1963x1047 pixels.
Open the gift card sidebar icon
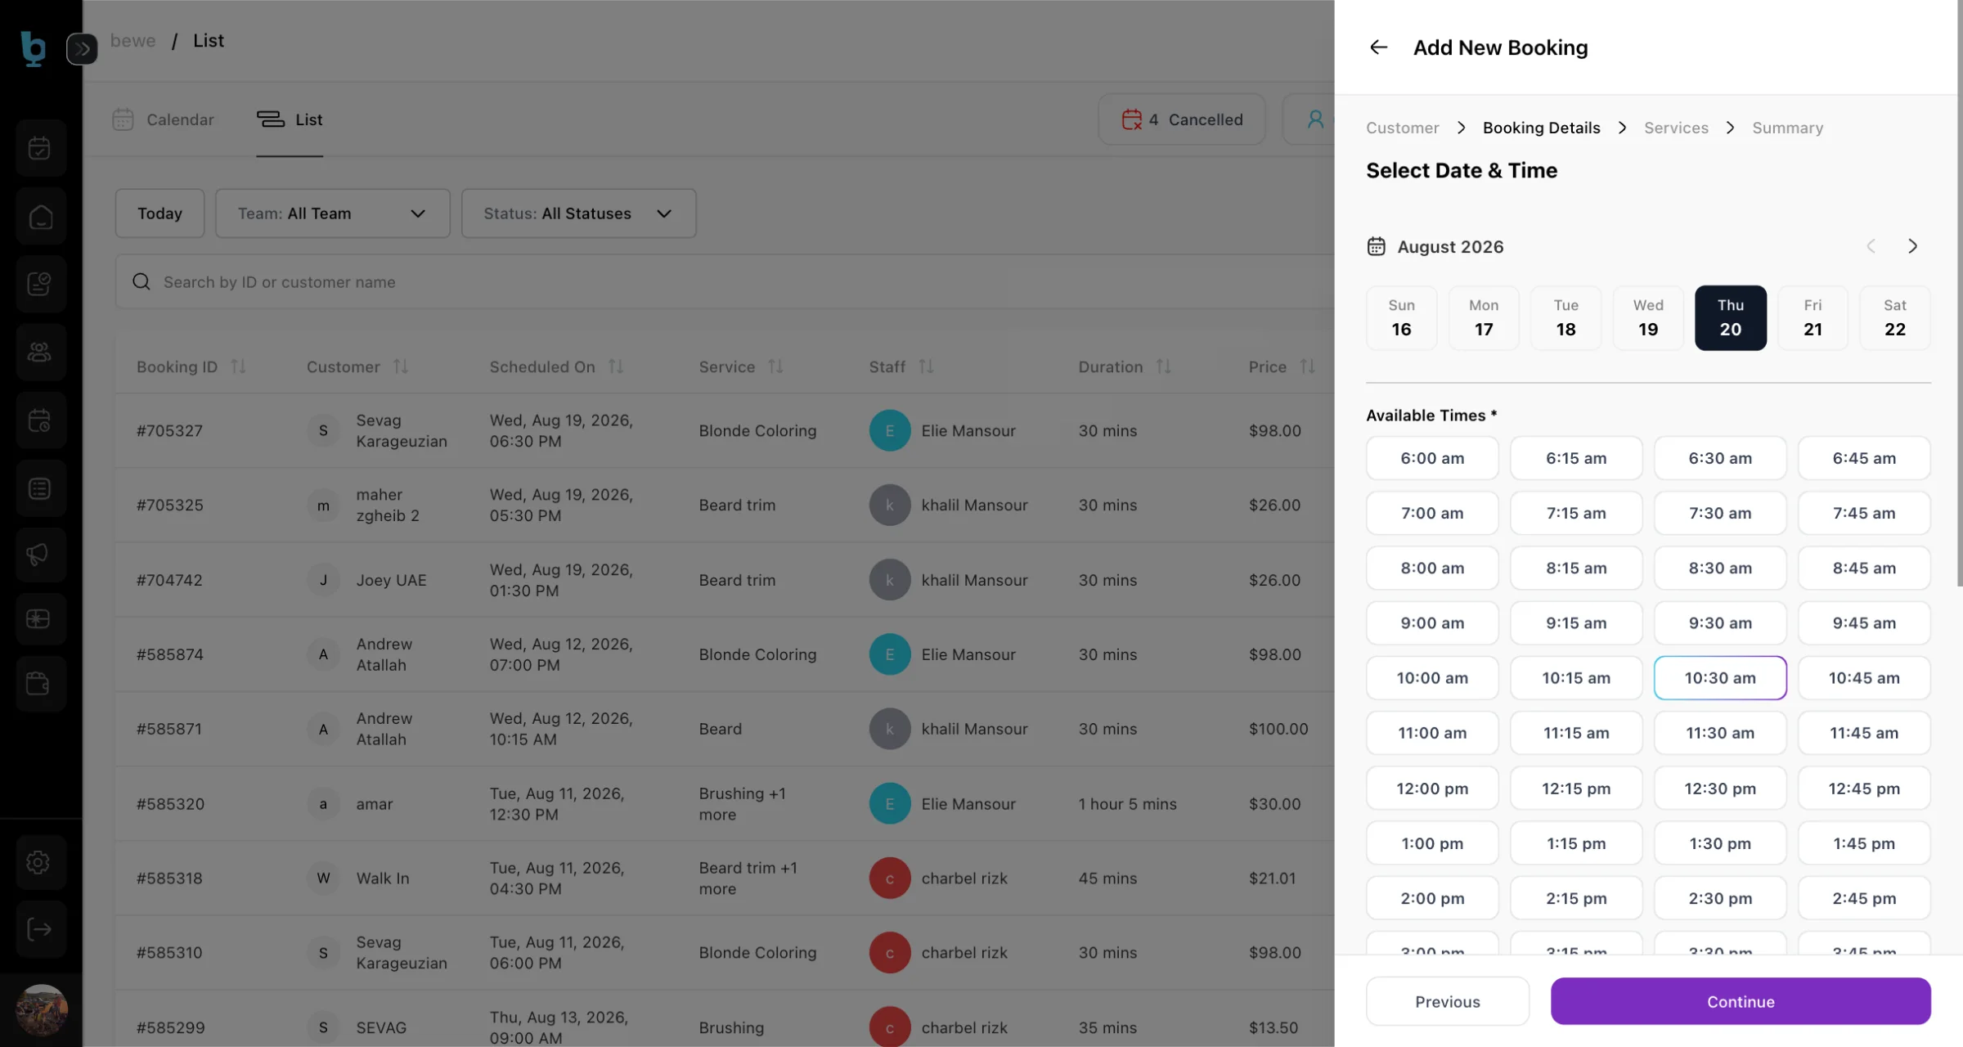[x=39, y=619]
